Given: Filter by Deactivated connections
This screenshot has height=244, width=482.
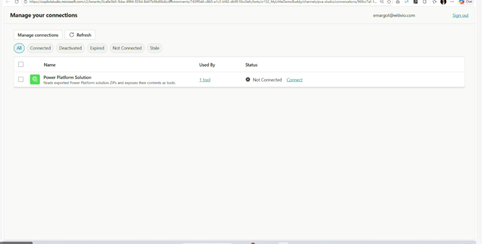Looking at the screenshot, I should pos(71,48).
